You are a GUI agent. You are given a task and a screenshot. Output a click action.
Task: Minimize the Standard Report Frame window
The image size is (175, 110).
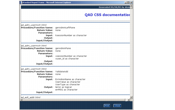point(126,2)
